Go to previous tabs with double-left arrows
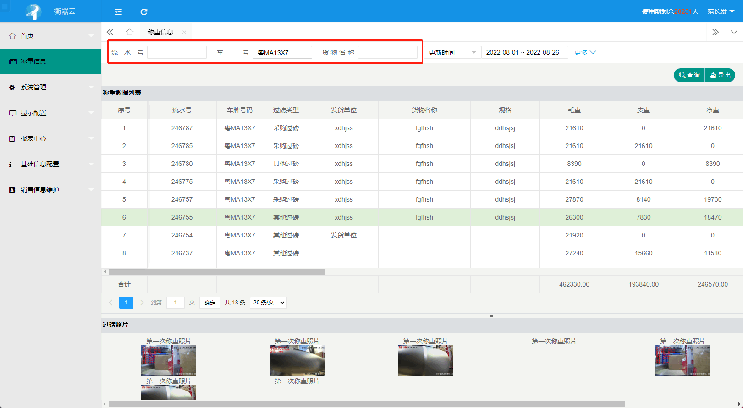The height and width of the screenshot is (408, 743). coord(110,32)
